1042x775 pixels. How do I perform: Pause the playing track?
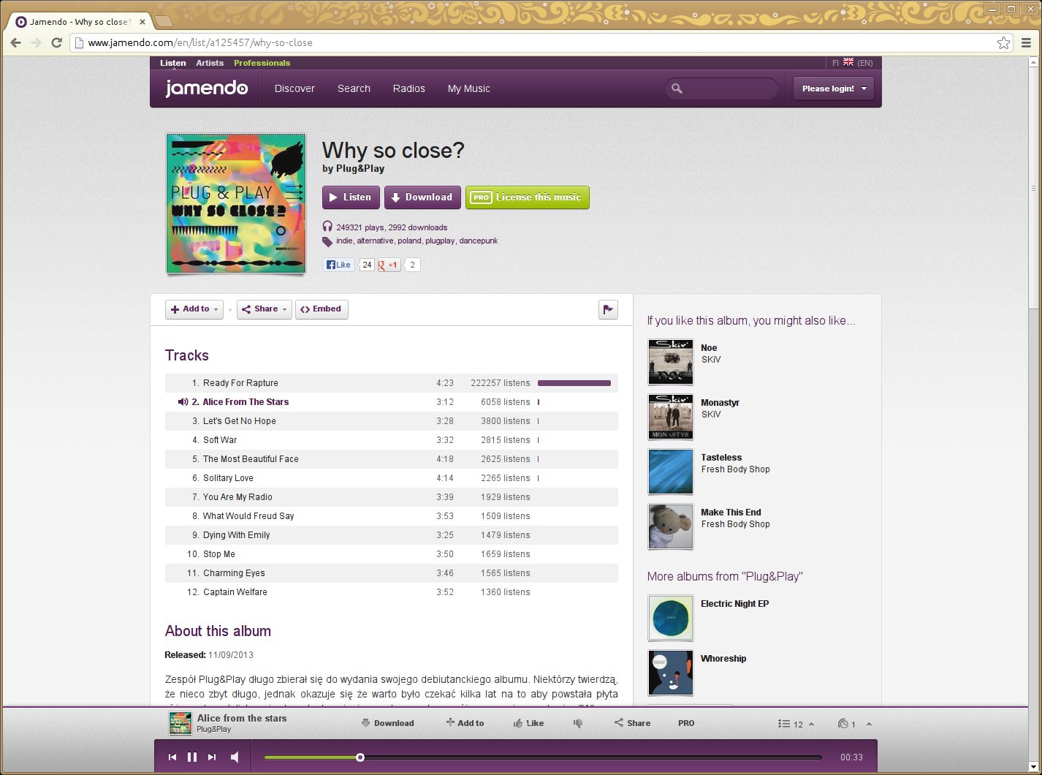(192, 757)
